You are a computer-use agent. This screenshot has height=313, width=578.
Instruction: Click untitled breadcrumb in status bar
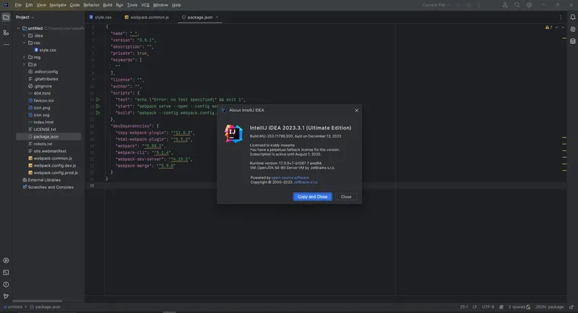coord(13,307)
